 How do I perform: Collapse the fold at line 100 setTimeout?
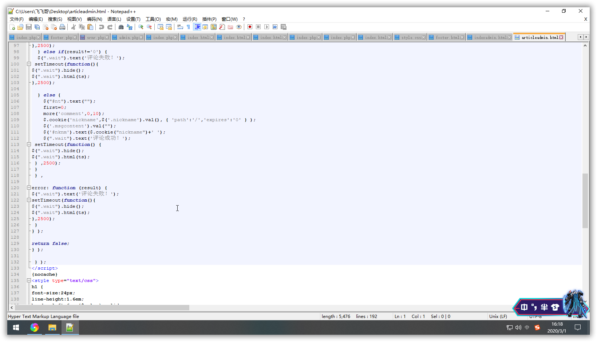29,64
